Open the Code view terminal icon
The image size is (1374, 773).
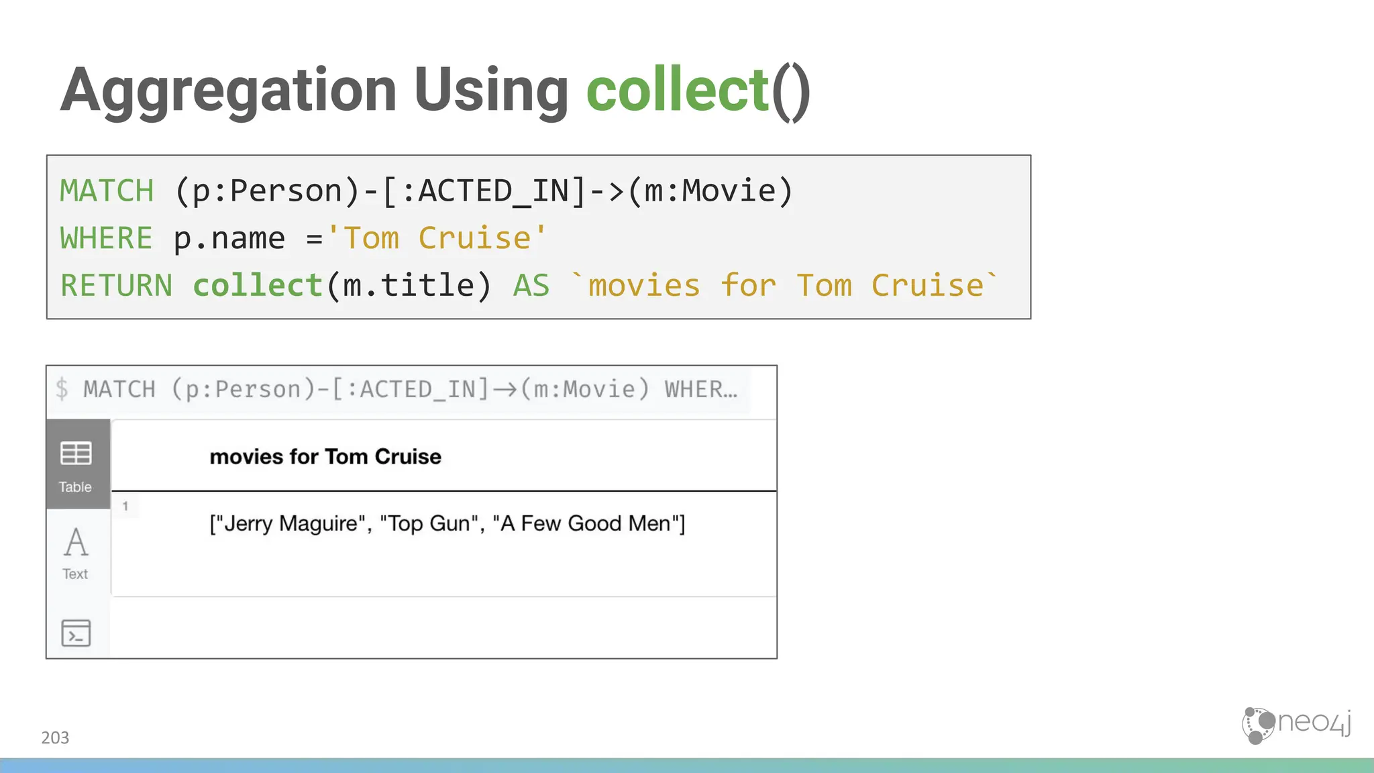pyautogui.click(x=76, y=633)
